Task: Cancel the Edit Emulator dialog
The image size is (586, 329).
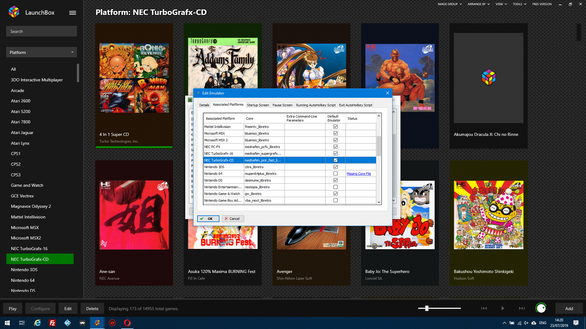Action: click(233, 219)
